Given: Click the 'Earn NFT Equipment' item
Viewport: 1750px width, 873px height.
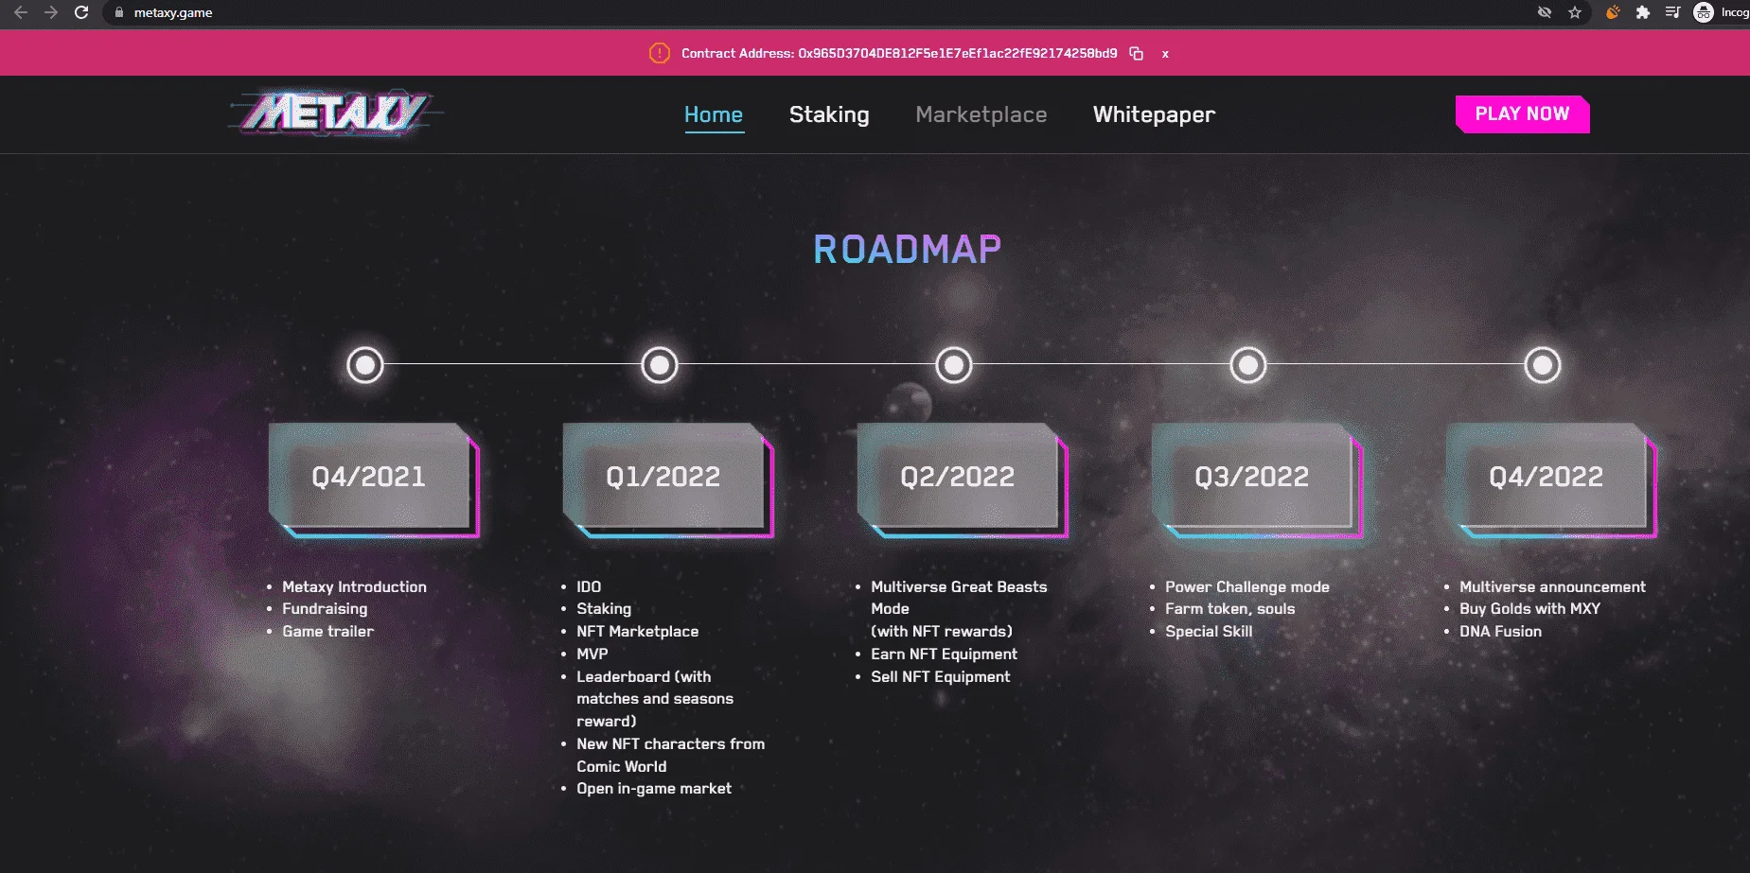Looking at the screenshot, I should coord(944,654).
